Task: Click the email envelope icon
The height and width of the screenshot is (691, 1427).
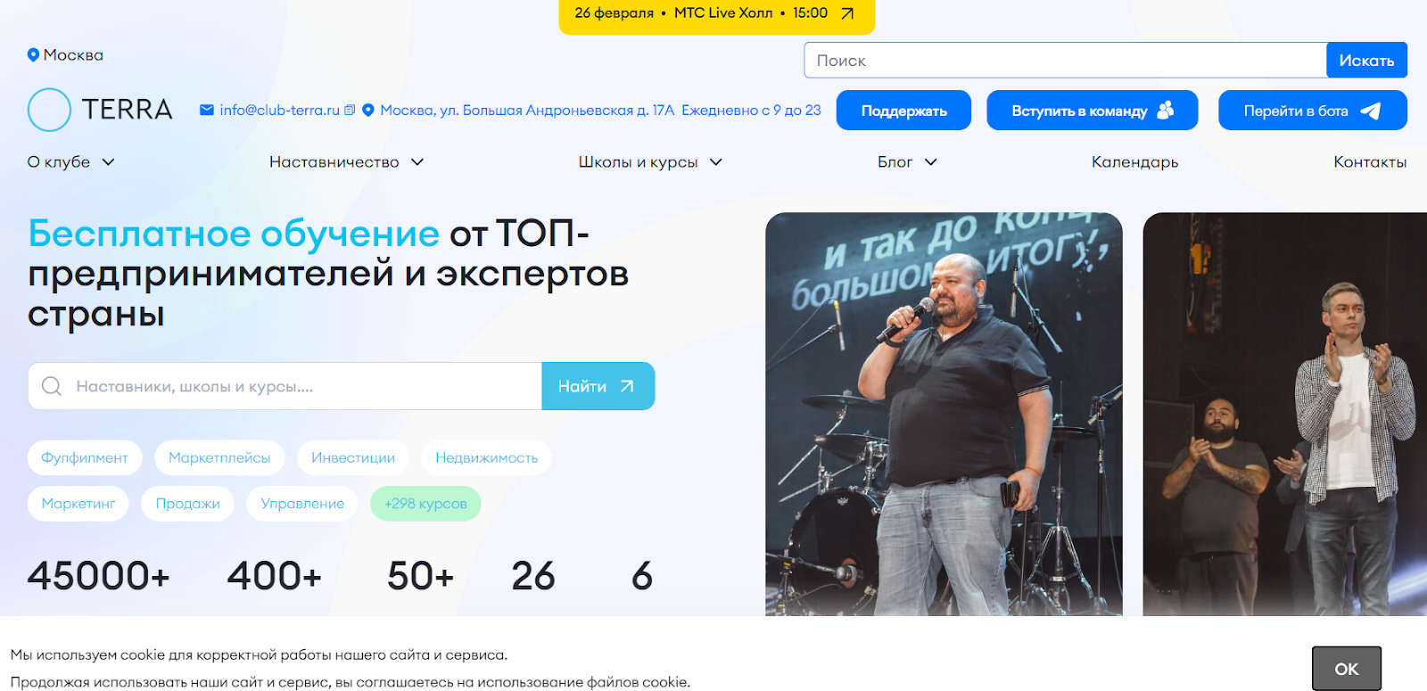Action: pyautogui.click(x=207, y=110)
